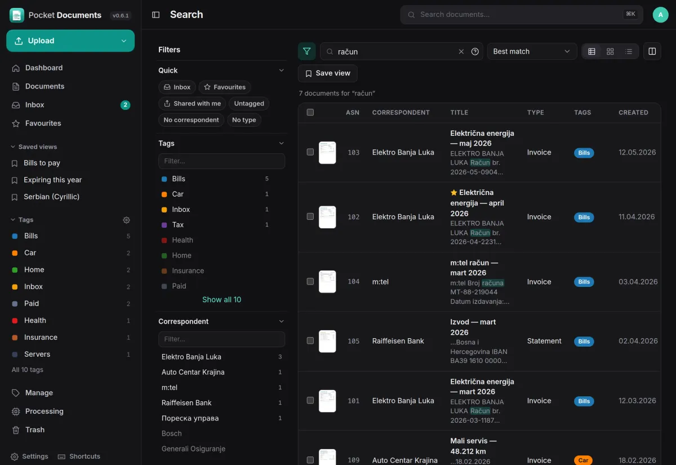The image size is (676, 465).
Task: Open keyboard Shortcuts
Action: [79, 457]
